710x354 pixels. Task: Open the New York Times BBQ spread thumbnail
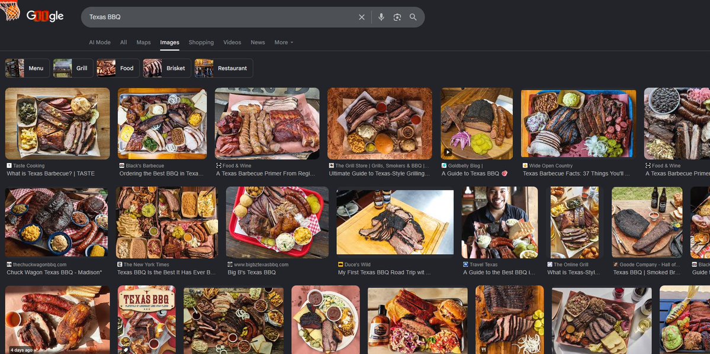coord(166,222)
